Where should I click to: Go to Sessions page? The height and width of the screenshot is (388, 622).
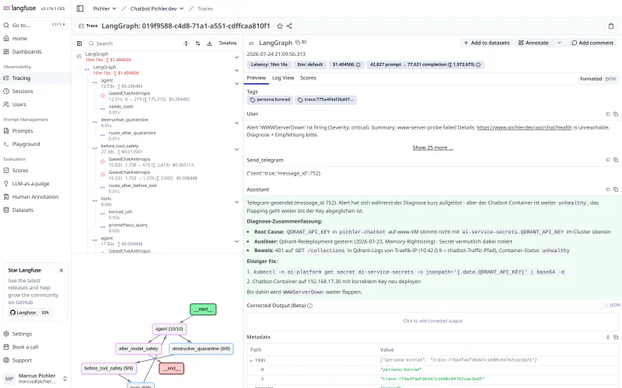point(23,91)
